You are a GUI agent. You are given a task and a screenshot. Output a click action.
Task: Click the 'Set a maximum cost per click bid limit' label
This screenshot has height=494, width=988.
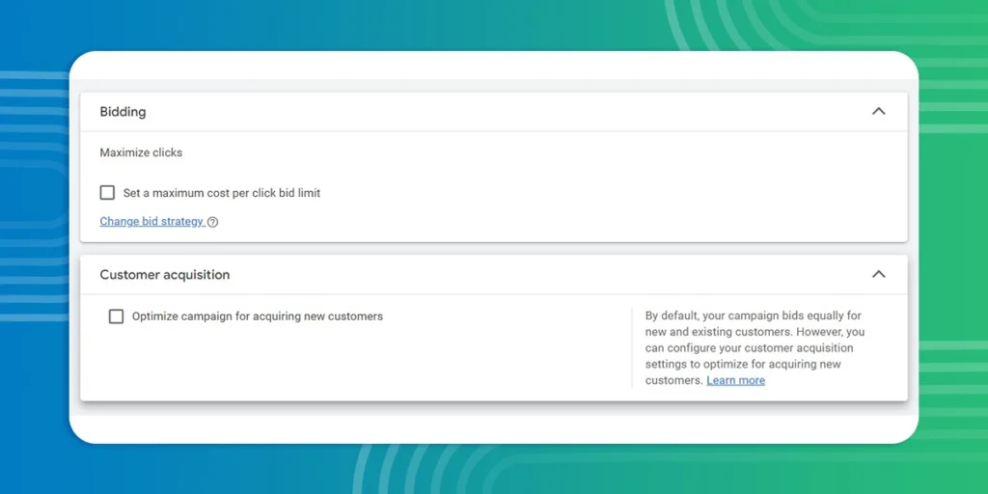222,193
